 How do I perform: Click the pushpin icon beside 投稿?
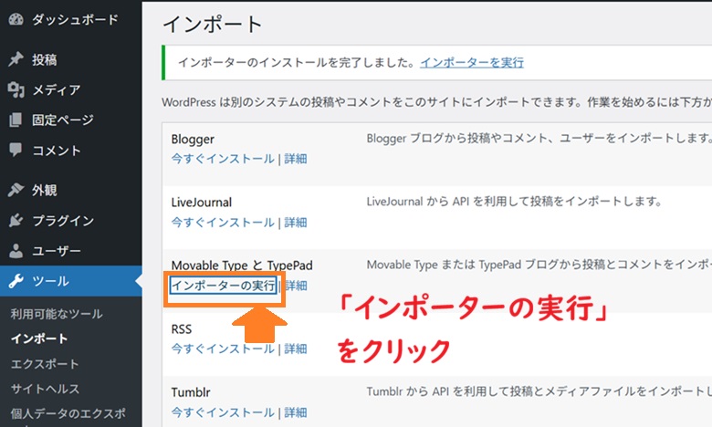[x=16, y=59]
